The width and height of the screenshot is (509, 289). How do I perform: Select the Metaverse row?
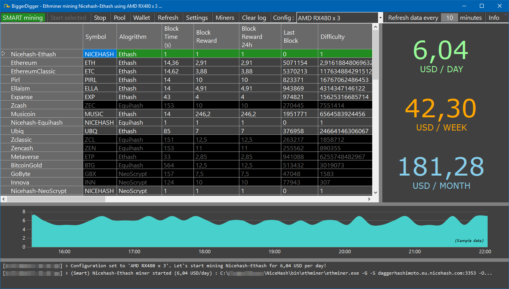[x=187, y=157]
